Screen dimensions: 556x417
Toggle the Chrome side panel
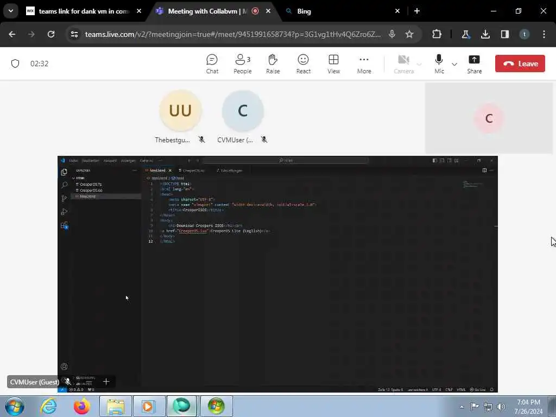(505, 34)
